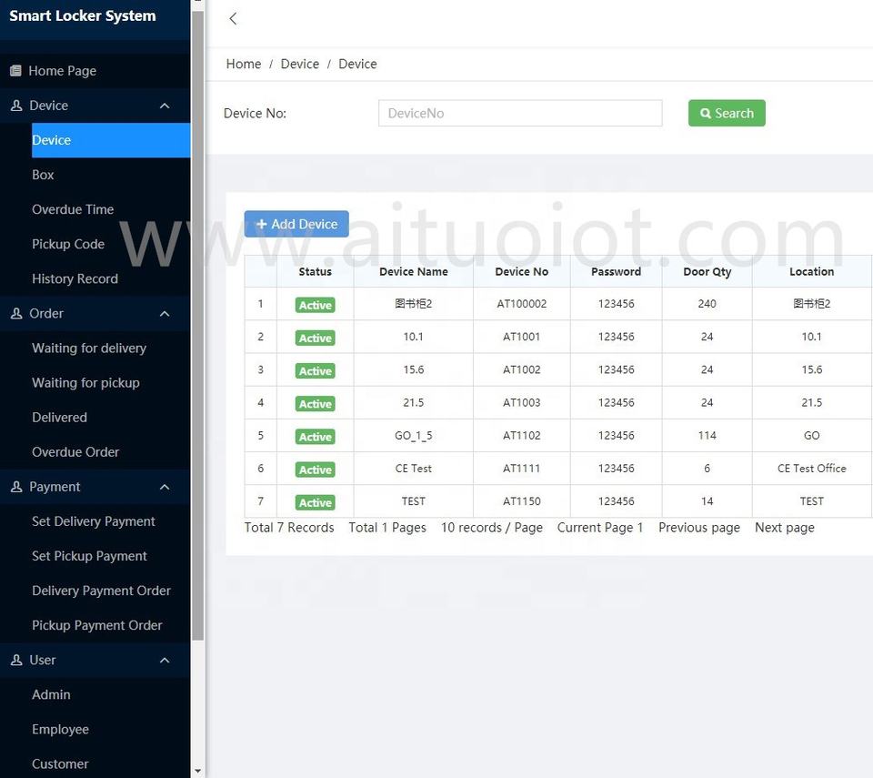Click Current Page 1 text
The image size is (873, 778).
599,527
